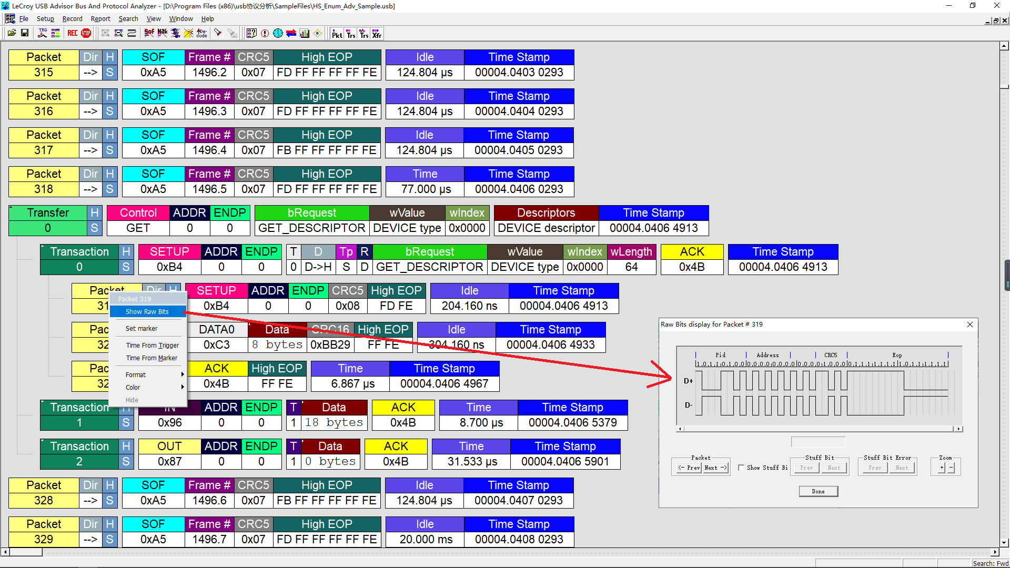Zoom in on trace with the magnifier plus icon
Screen dimensions: 1010x568
pyautogui.click(x=105, y=34)
